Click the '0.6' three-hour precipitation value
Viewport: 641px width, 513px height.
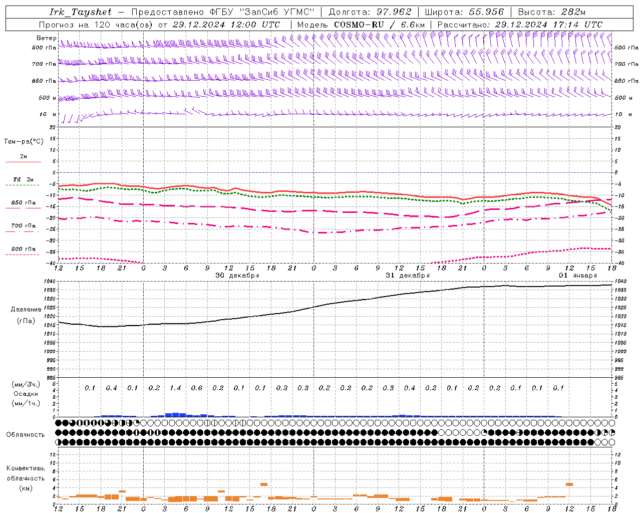(x=197, y=388)
